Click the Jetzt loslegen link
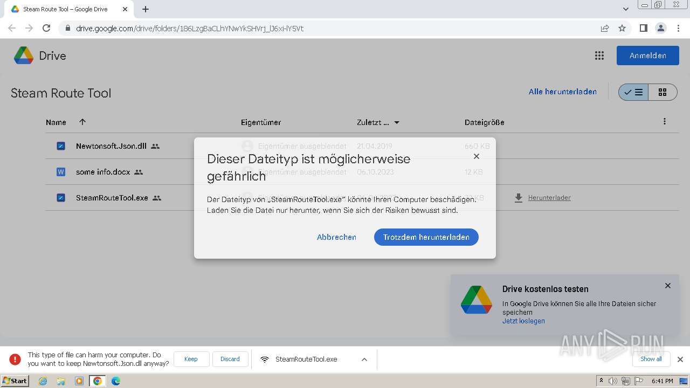690x388 pixels. coord(523,321)
